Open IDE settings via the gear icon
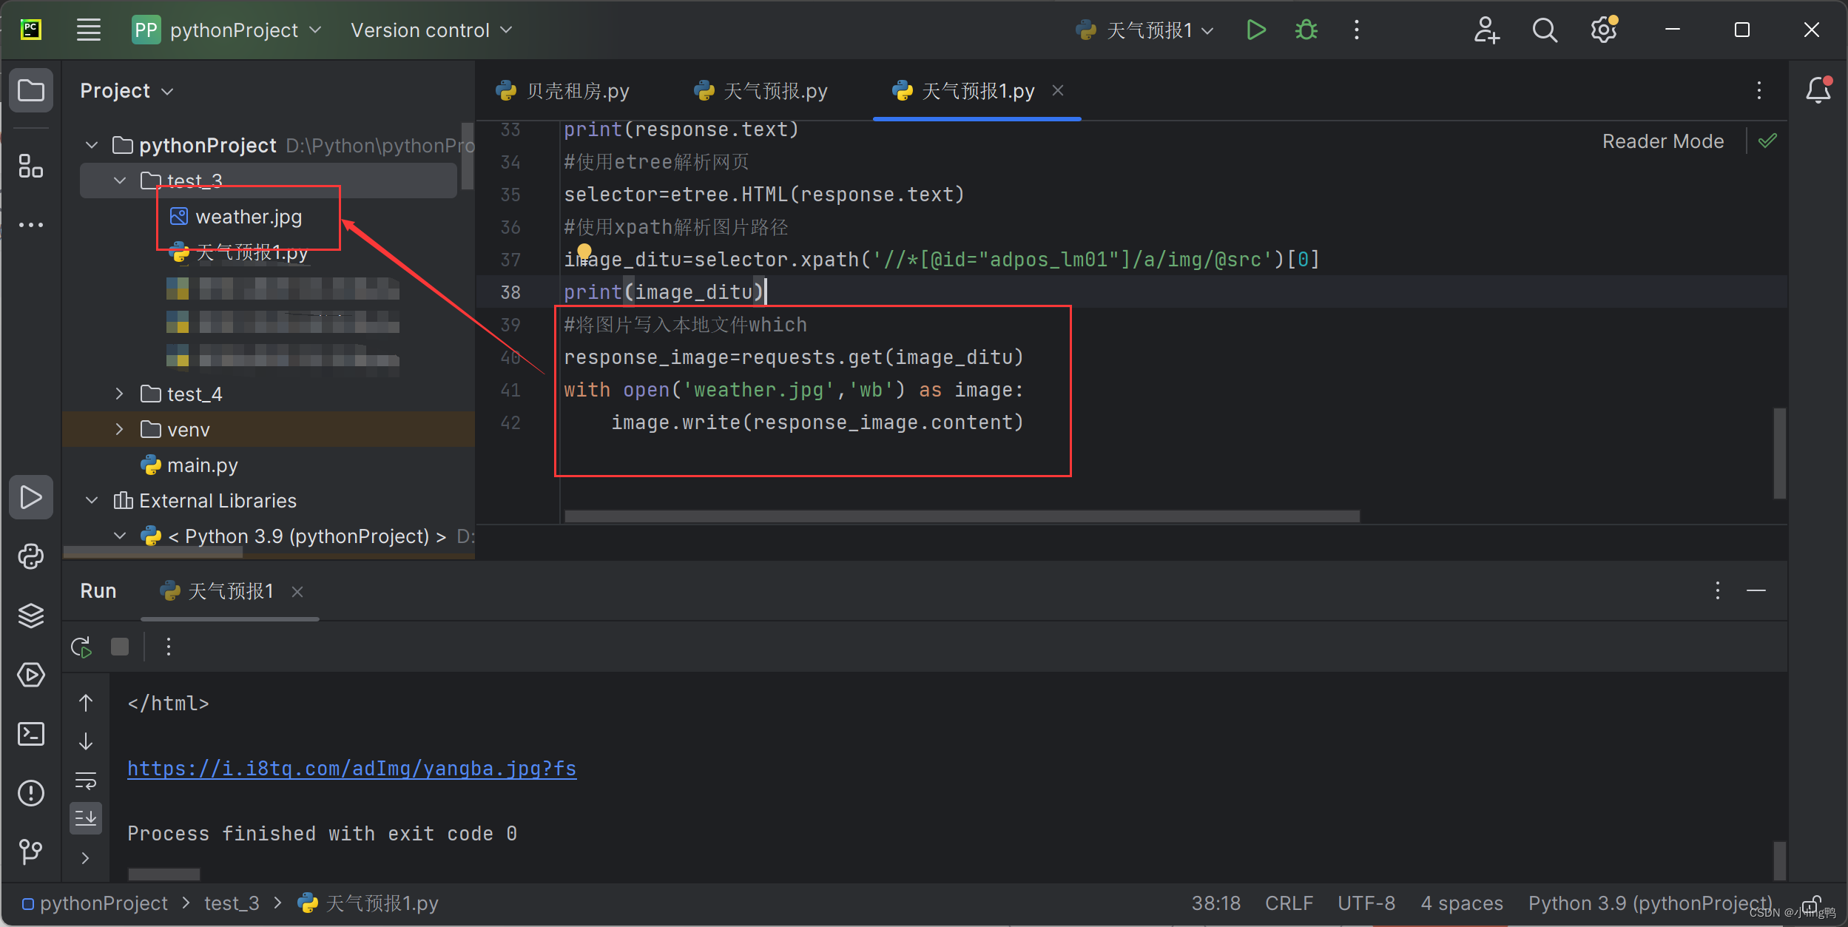The image size is (1848, 927). coord(1603,30)
